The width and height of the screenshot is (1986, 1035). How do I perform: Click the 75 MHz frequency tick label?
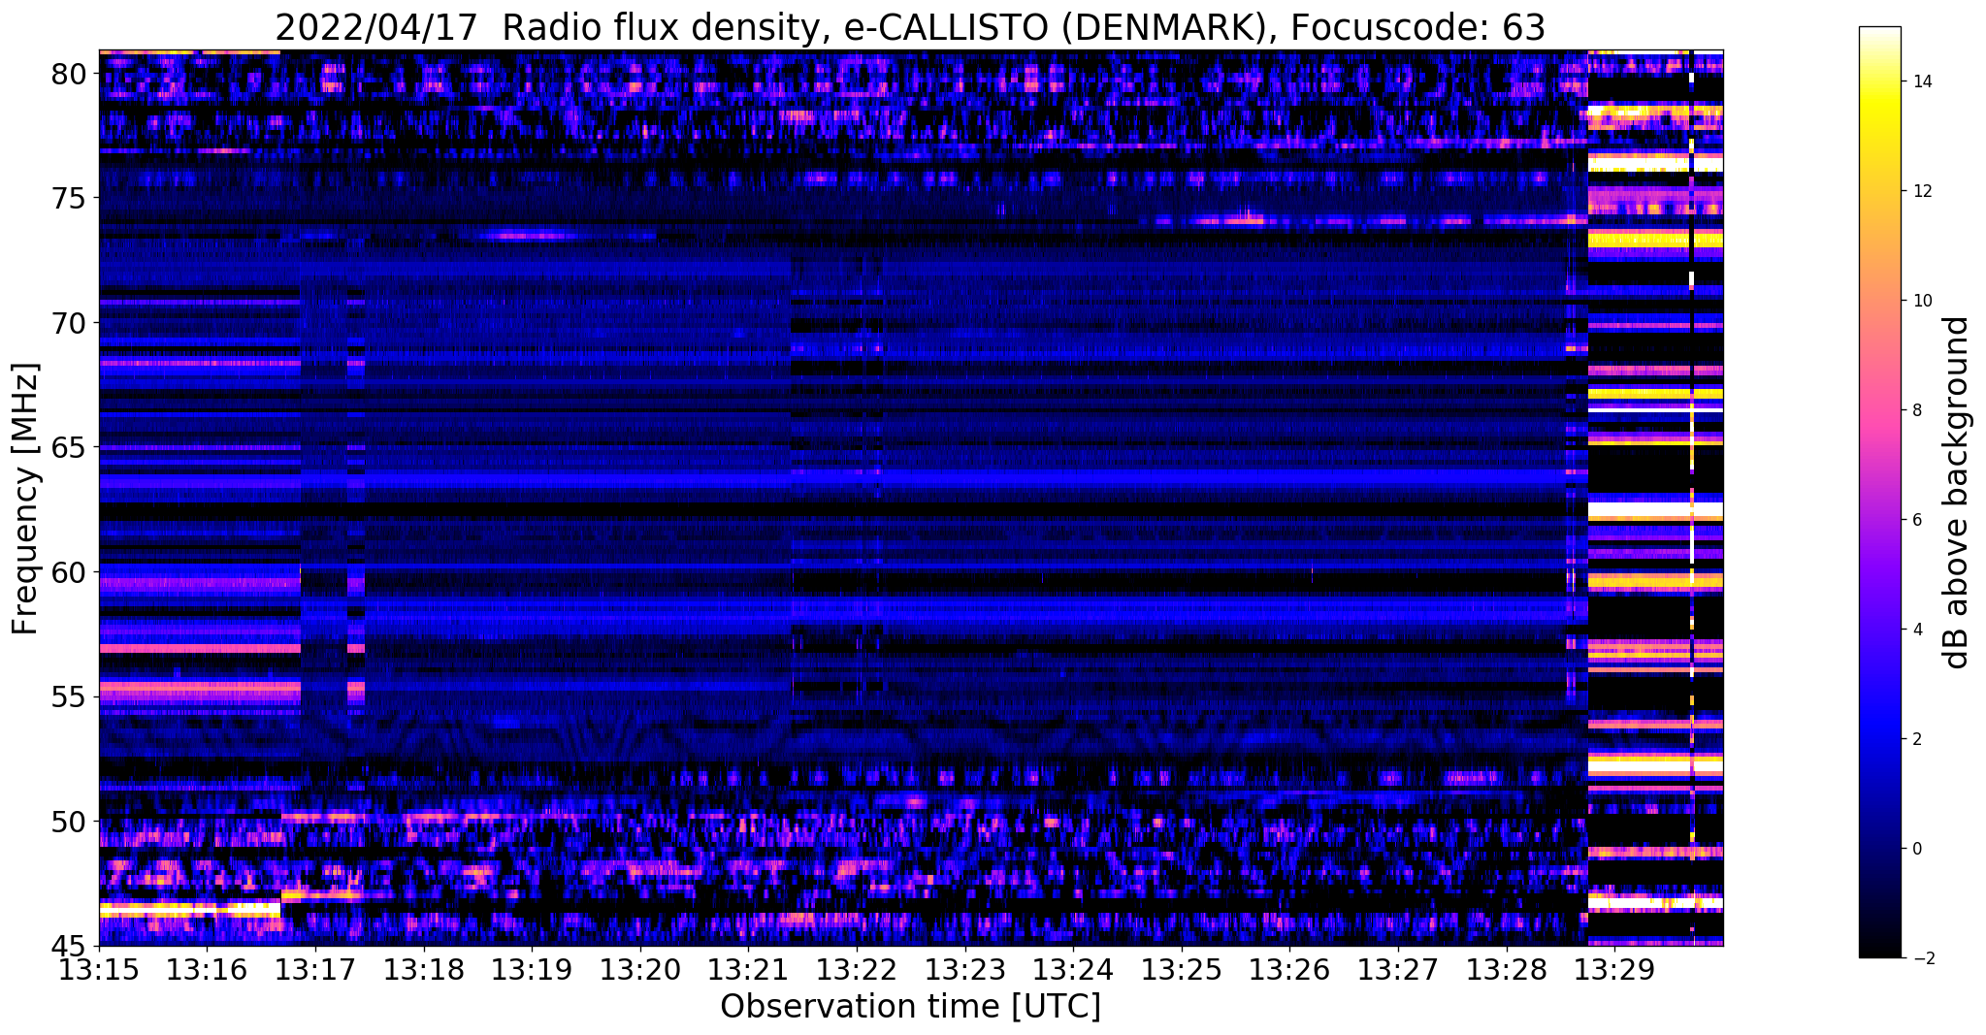coord(71,198)
